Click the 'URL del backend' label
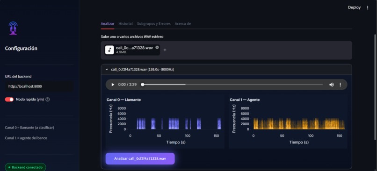Image resolution: width=377 pixels, height=171 pixels. 18,76
